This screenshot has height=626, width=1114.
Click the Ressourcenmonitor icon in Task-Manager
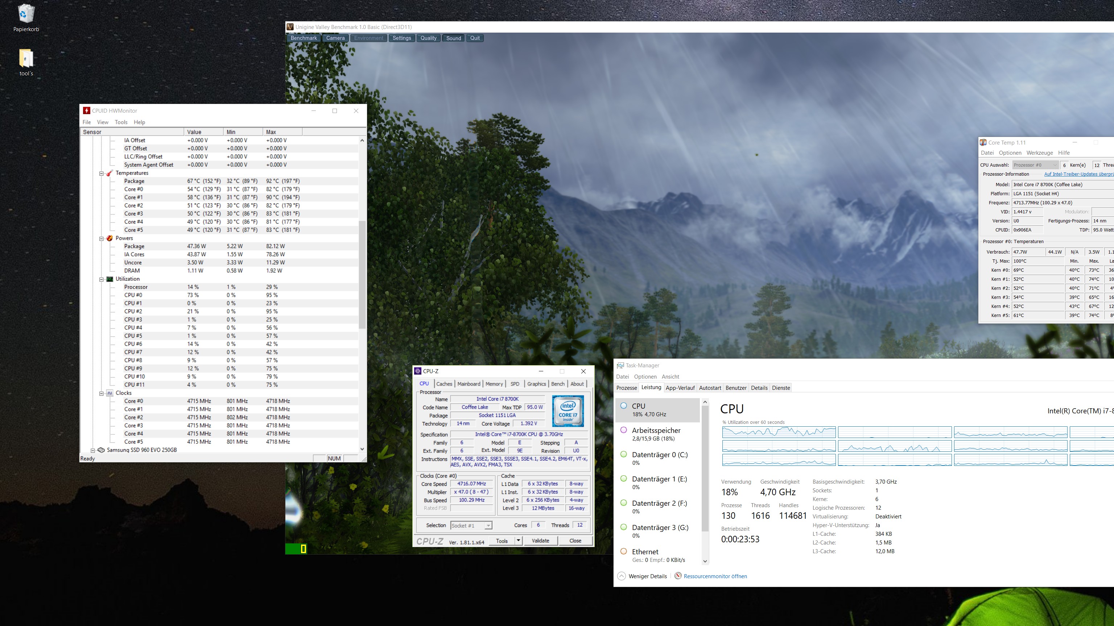click(x=678, y=576)
